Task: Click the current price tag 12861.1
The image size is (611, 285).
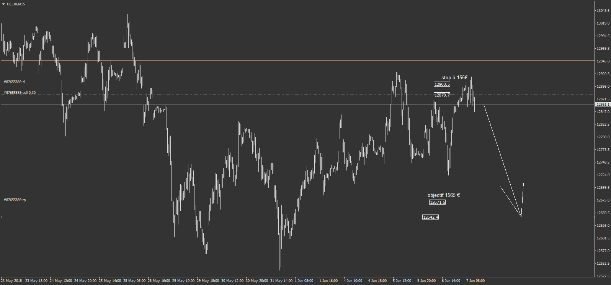Action: 603,104
